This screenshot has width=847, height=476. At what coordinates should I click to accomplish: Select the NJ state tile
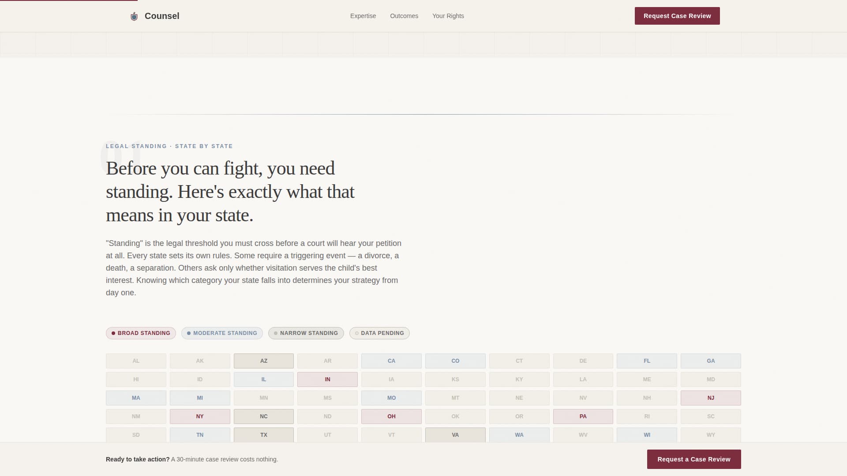click(711, 398)
